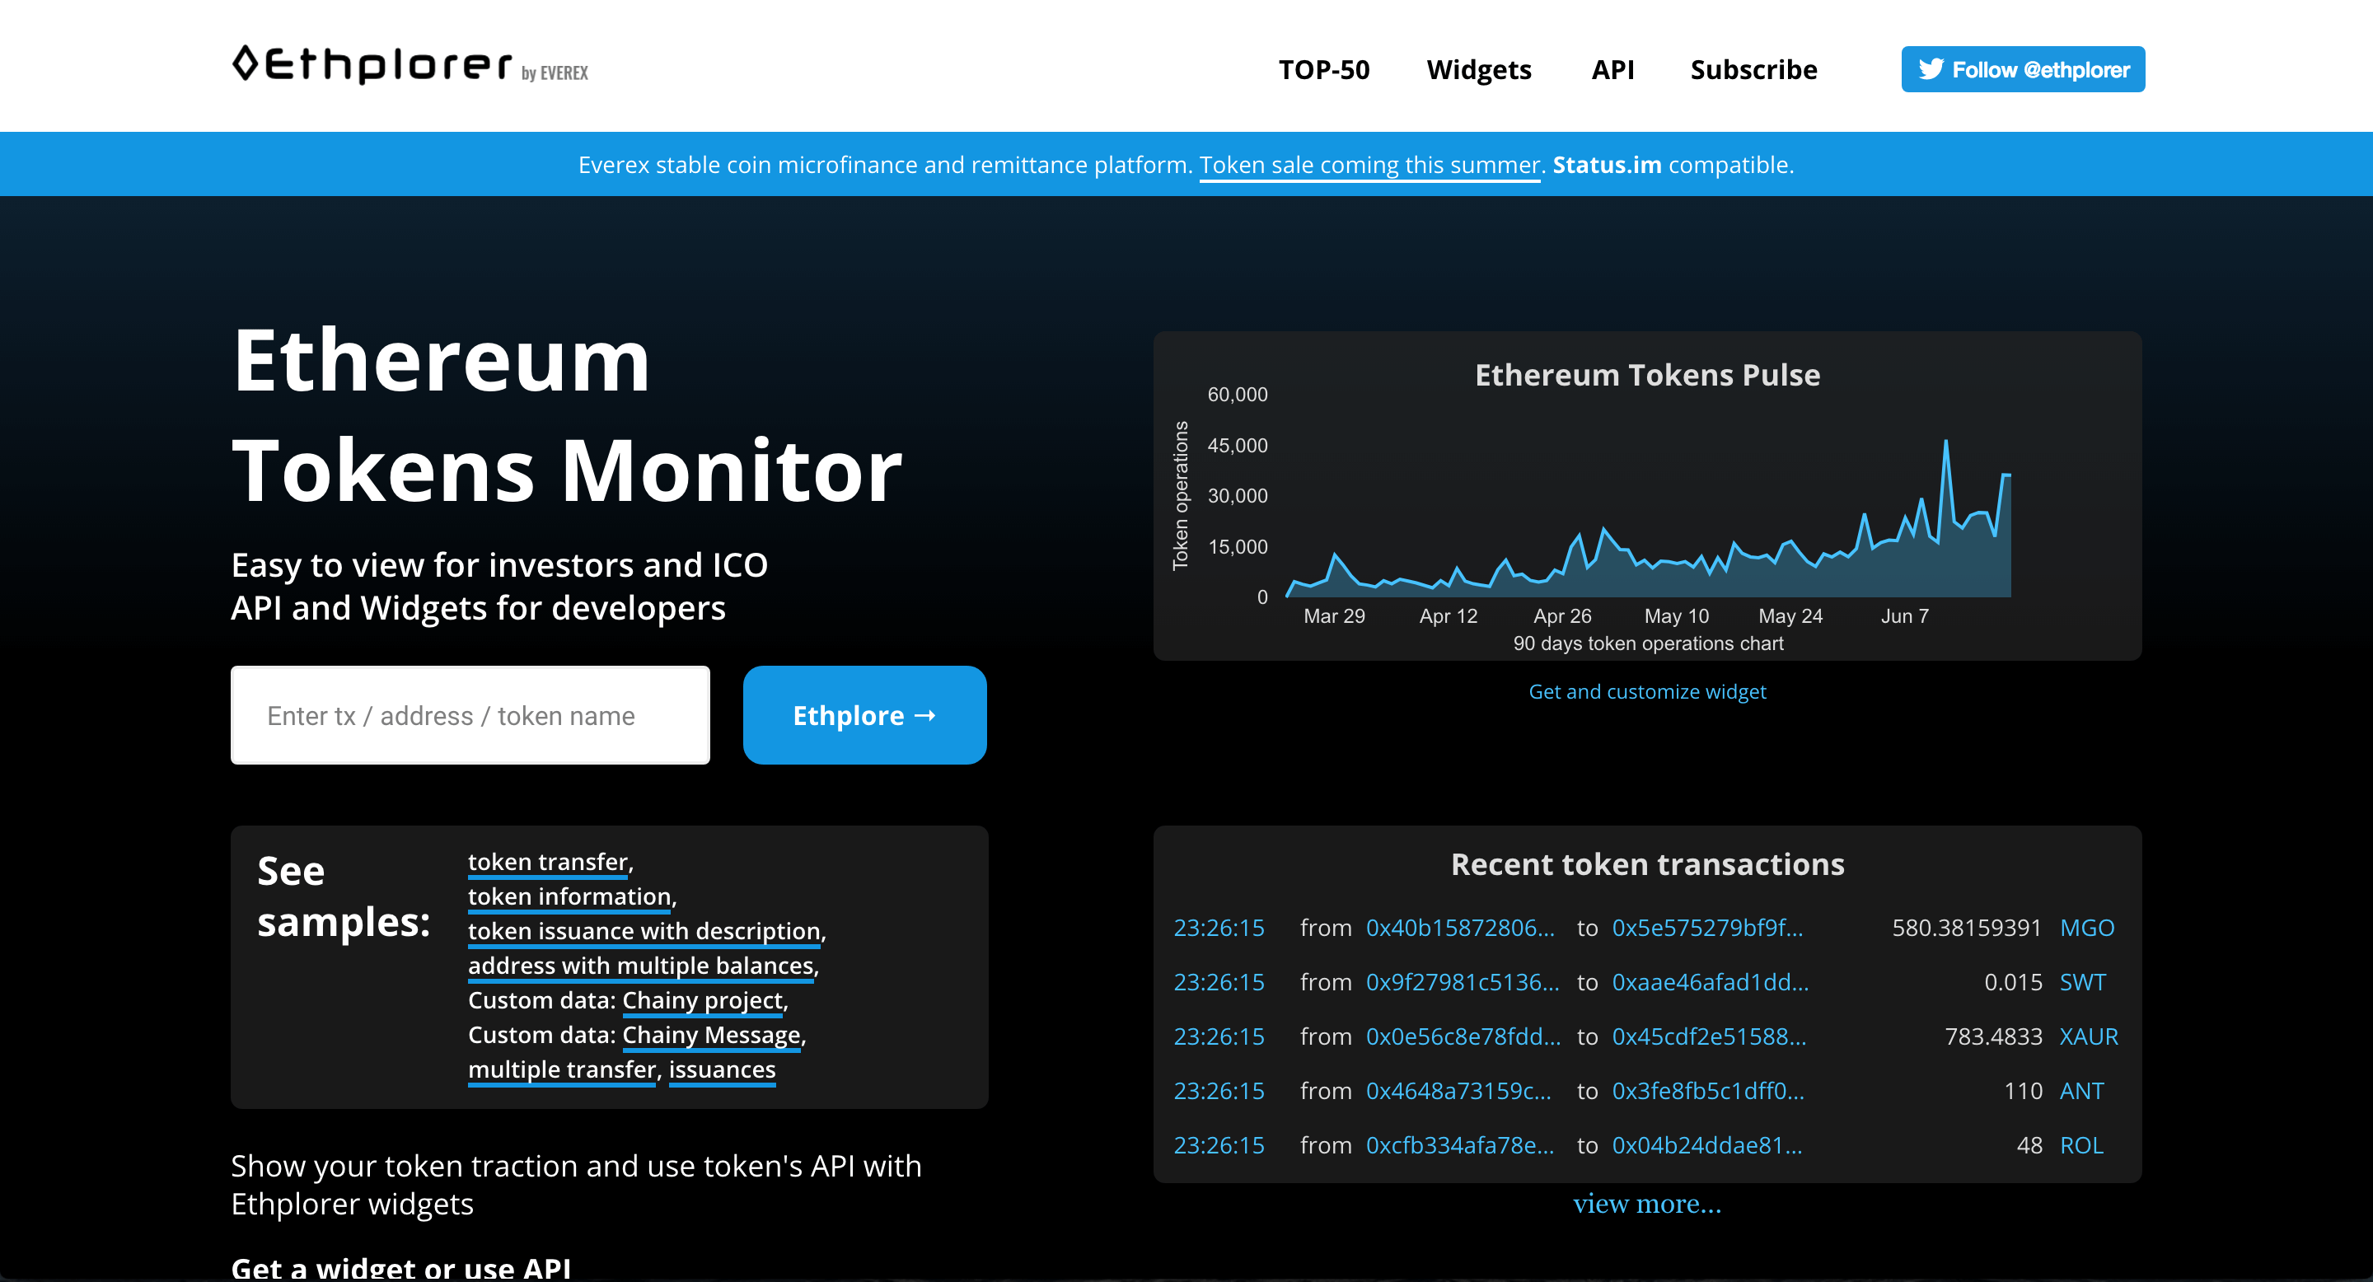Click the Status.im link in banner
Screen dimensions: 2373x1282
(1607, 165)
